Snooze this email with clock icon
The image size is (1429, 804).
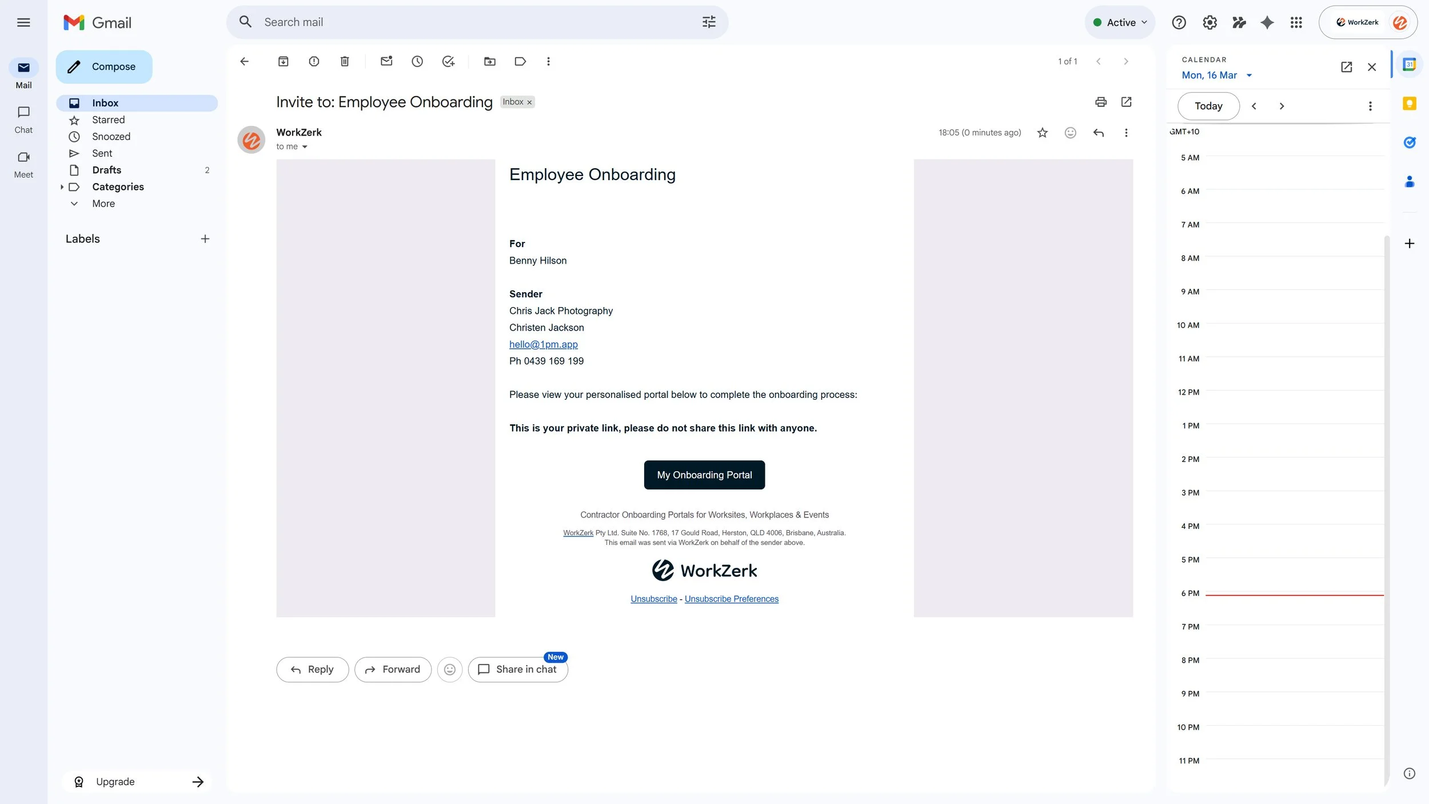coord(417,61)
